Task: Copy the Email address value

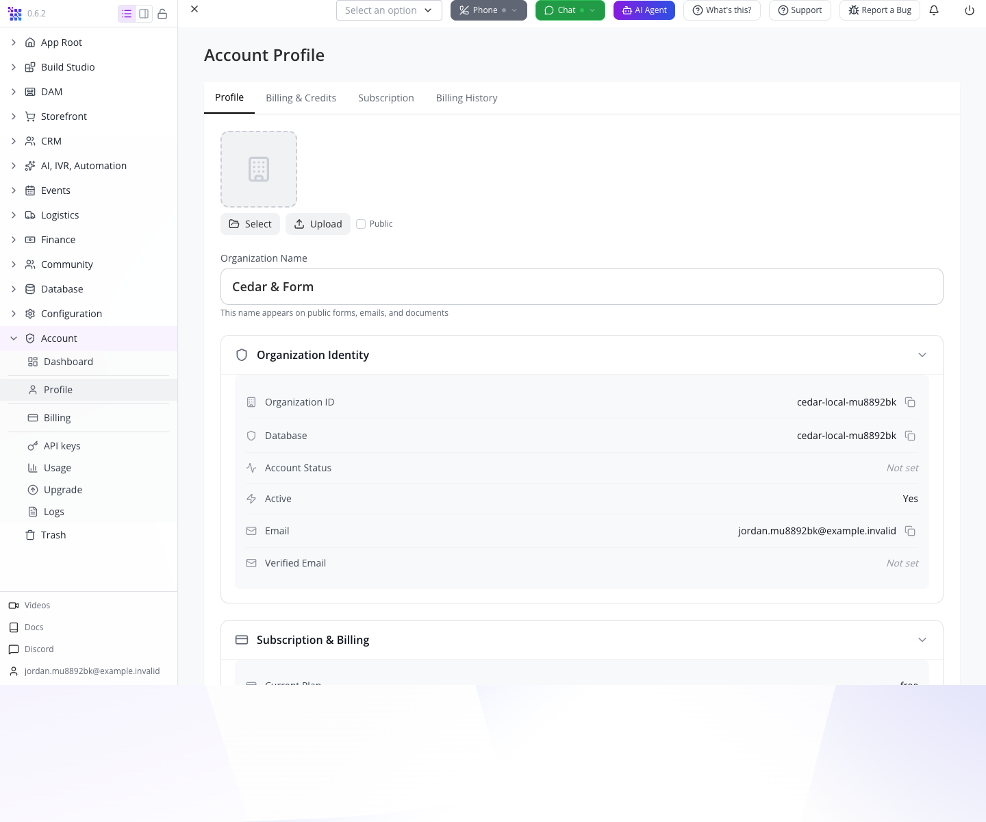Action: point(910,531)
